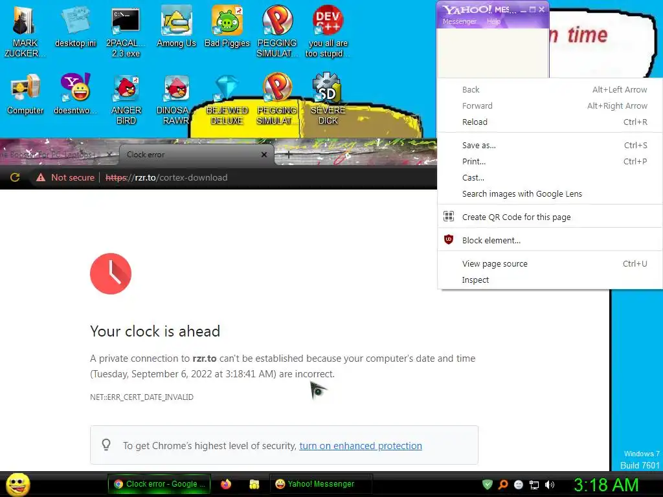Viewport: 663px width, 497px height.
Task: Launch the ANGER BIRD desktop icon
Action: point(126,99)
